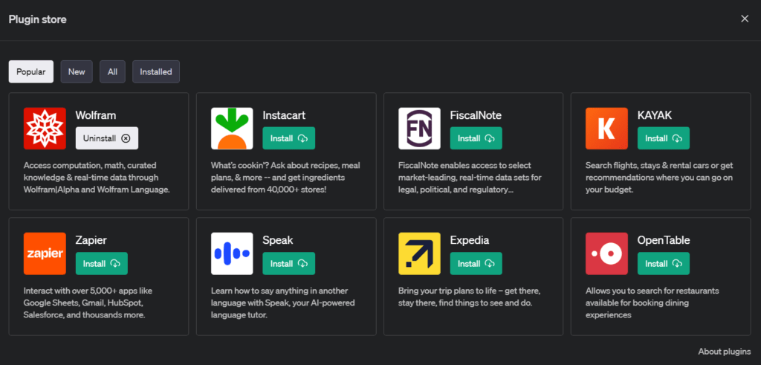Install the Expedia plugin
Image resolution: width=761 pixels, height=365 pixels.
click(x=476, y=264)
